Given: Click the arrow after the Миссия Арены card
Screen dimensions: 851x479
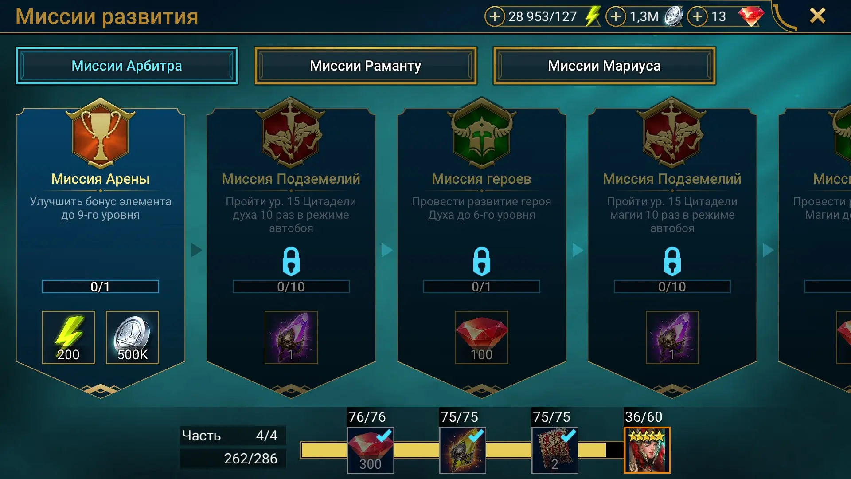Looking at the screenshot, I should 196,250.
